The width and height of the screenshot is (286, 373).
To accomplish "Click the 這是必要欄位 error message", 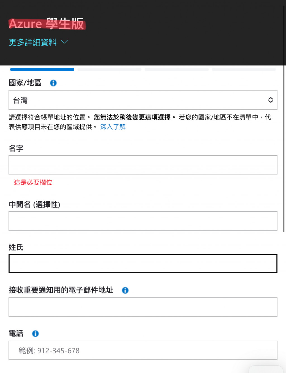I will (33, 183).
